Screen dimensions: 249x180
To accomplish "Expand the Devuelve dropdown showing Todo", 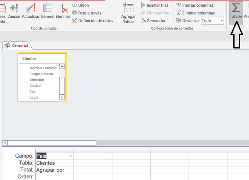I will pos(221,20).
